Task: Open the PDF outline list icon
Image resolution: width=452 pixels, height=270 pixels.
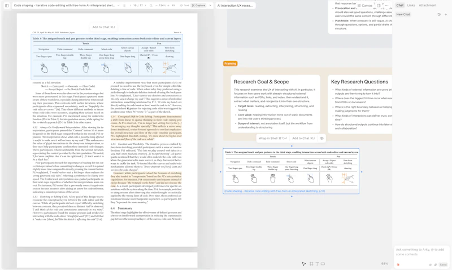Action: 124,6
